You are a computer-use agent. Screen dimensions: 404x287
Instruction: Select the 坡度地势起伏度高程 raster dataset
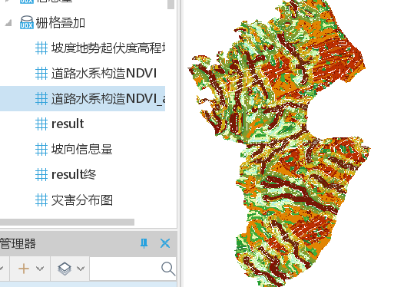pyautogui.click(x=108, y=48)
